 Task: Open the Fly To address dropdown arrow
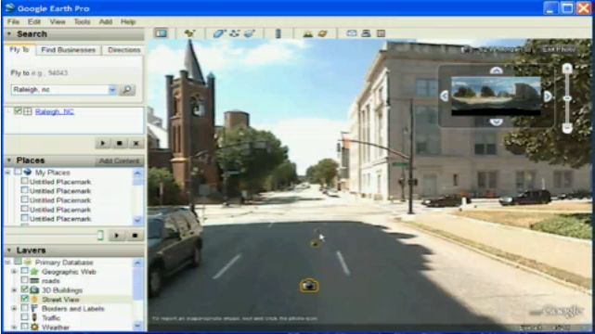pos(112,90)
